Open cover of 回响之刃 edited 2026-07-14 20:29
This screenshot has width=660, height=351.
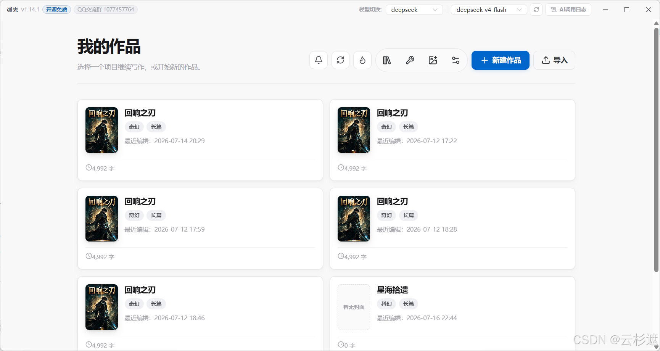(101, 130)
